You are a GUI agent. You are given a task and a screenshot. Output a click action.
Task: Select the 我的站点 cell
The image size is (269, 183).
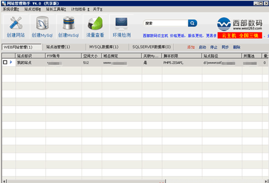tap(30, 63)
